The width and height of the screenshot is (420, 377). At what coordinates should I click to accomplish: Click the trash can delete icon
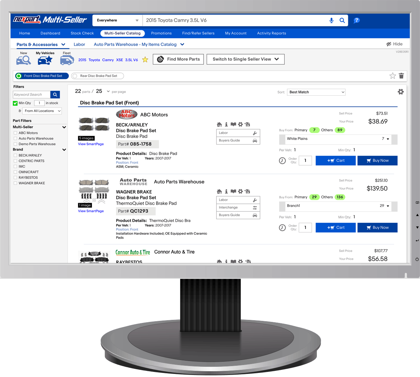pyautogui.click(x=401, y=76)
